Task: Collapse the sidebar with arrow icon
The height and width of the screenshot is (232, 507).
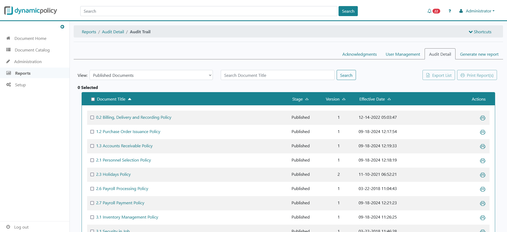Action: [x=62, y=27]
